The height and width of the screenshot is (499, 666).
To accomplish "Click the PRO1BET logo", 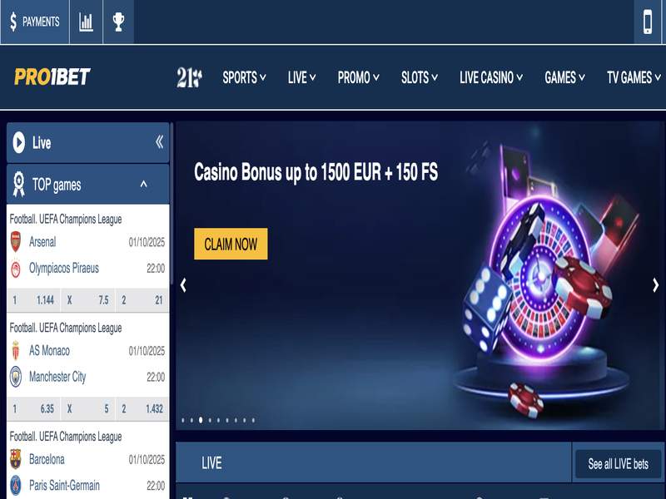I will 52,77.
